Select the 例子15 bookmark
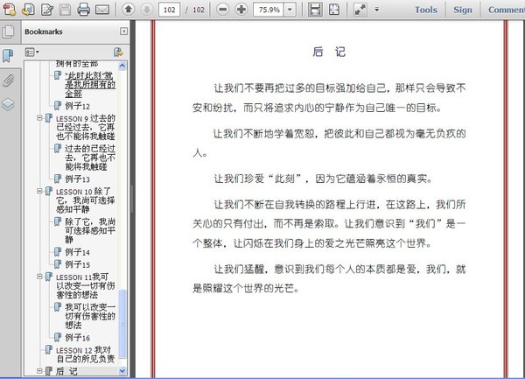 pos(77,264)
